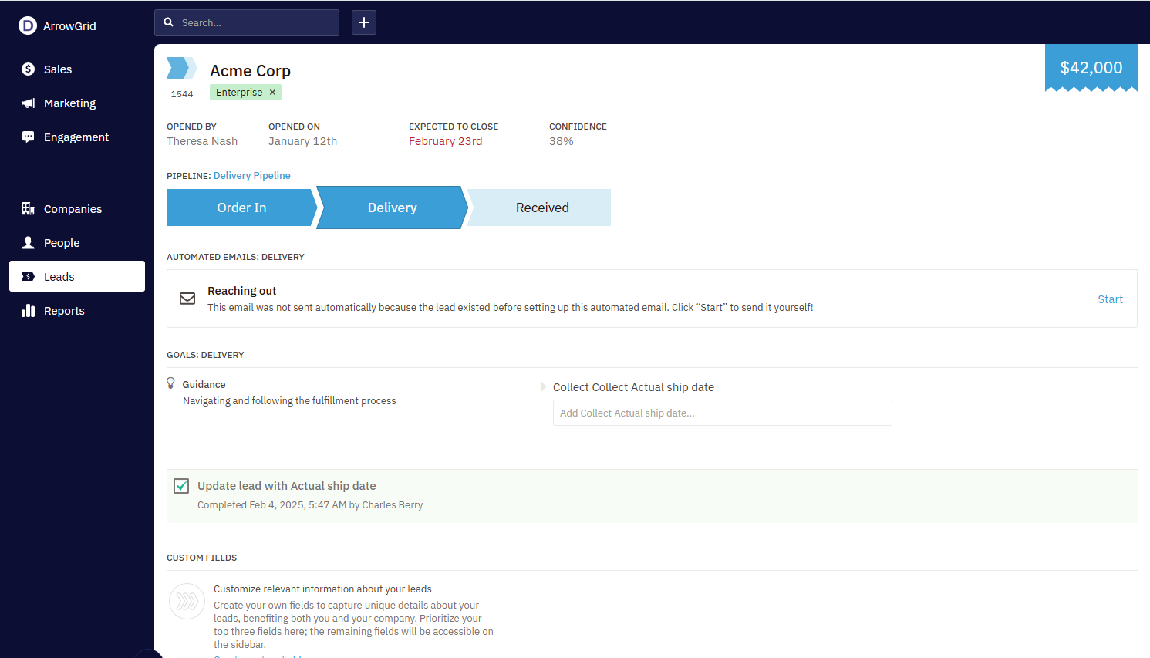Click Start to send Reaching out email
This screenshot has width=1150, height=658.
pos(1110,299)
